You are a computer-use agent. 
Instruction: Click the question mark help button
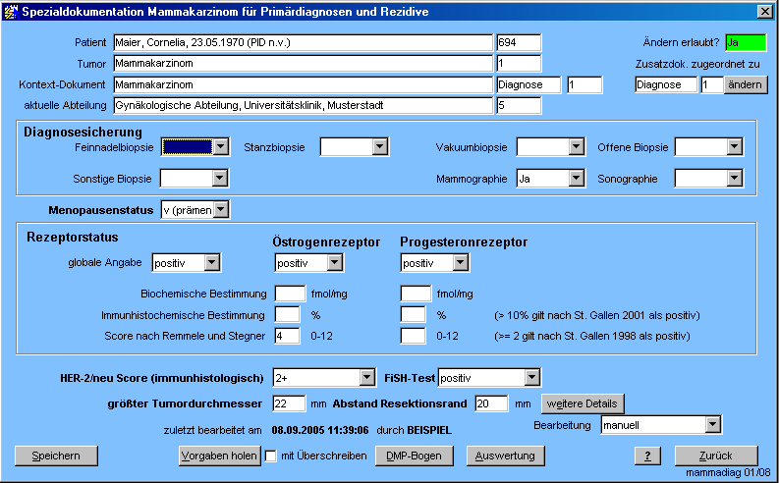646,456
